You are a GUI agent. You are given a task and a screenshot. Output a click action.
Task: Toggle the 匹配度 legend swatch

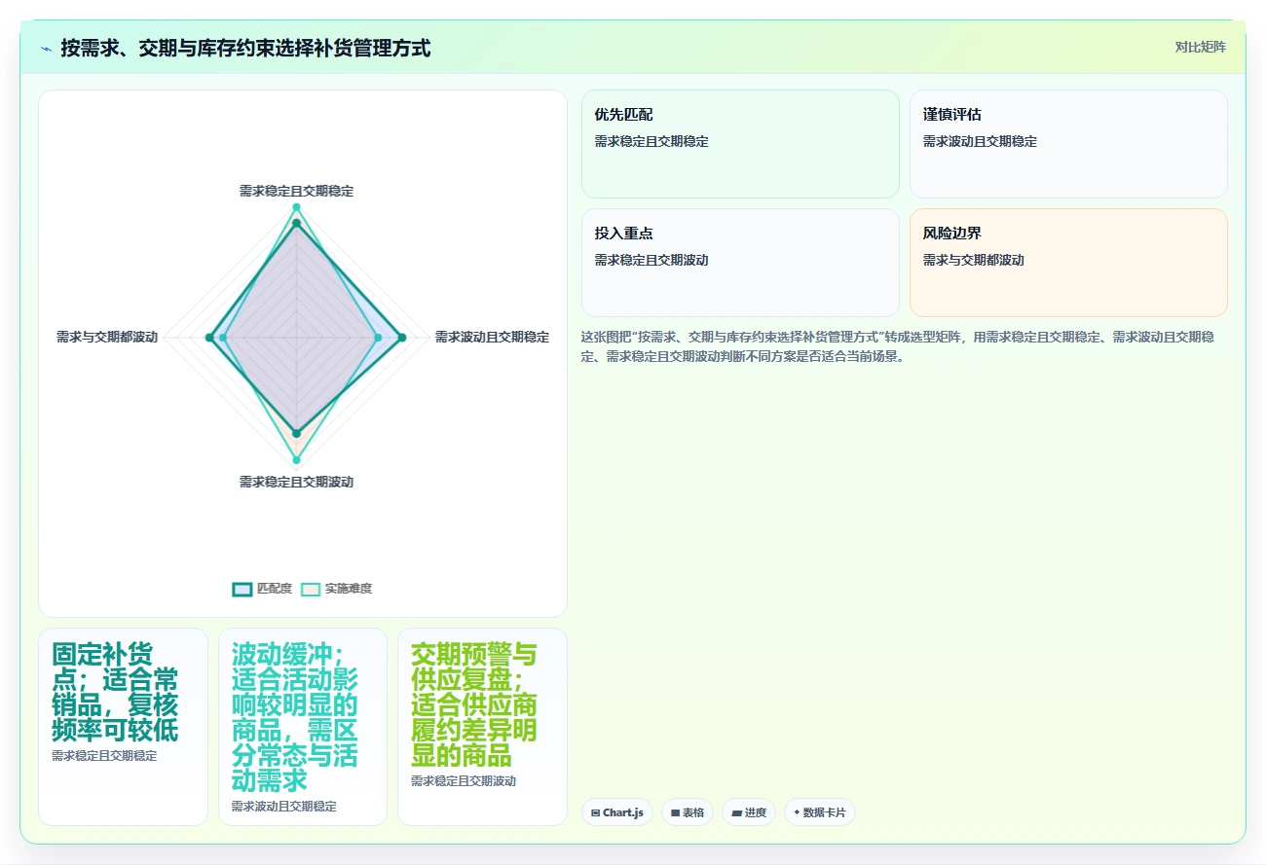tap(242, 589)
